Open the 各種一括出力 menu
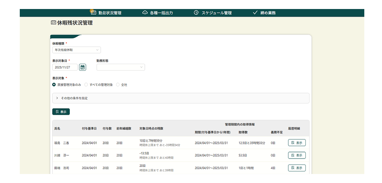Screen dimensions: 382x183 pyautogui.click(x=158, y=13)
